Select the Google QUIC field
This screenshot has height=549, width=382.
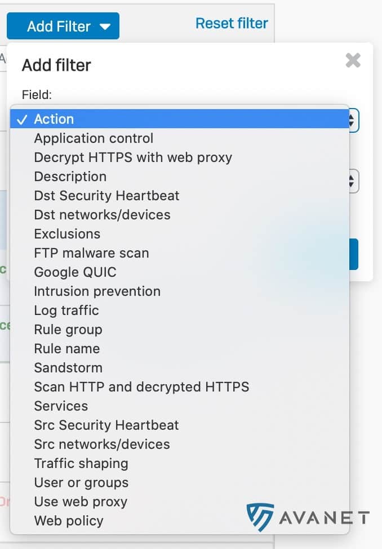pos(75,272)
